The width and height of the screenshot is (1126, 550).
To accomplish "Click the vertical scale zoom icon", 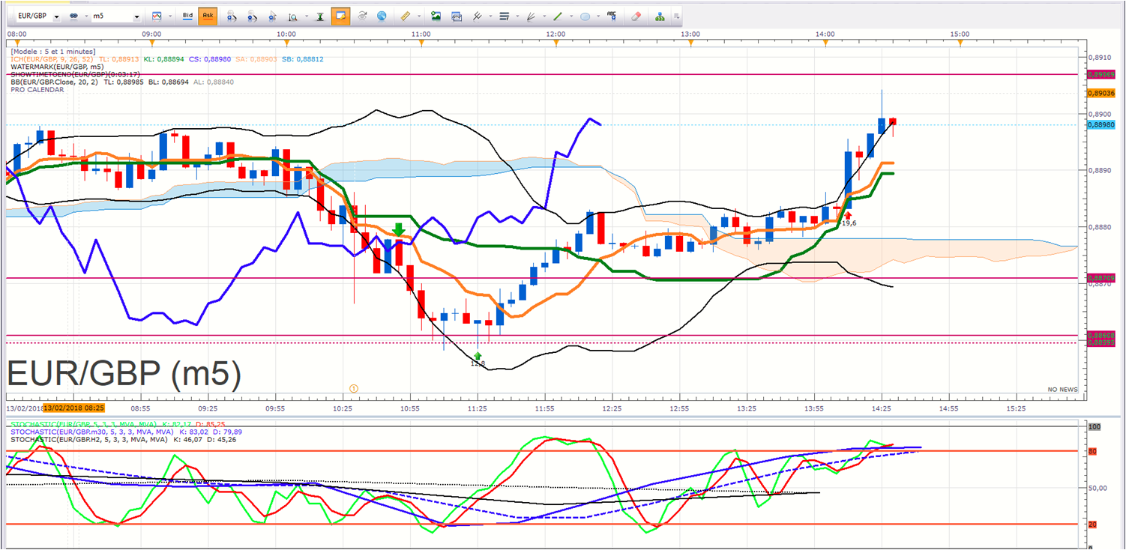I will [x=293, y=16].
